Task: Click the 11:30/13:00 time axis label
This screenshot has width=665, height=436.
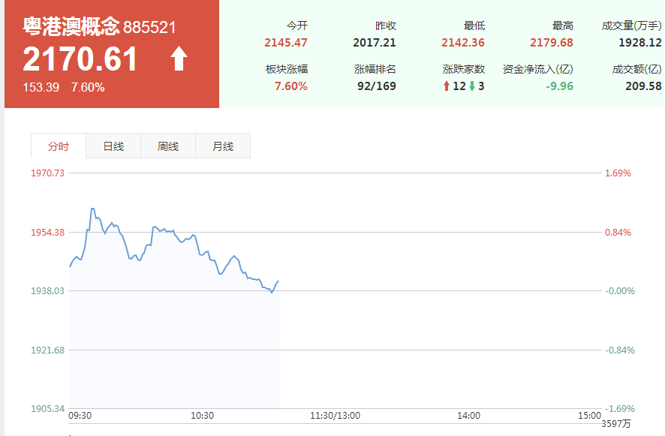Action: [335, 416]
